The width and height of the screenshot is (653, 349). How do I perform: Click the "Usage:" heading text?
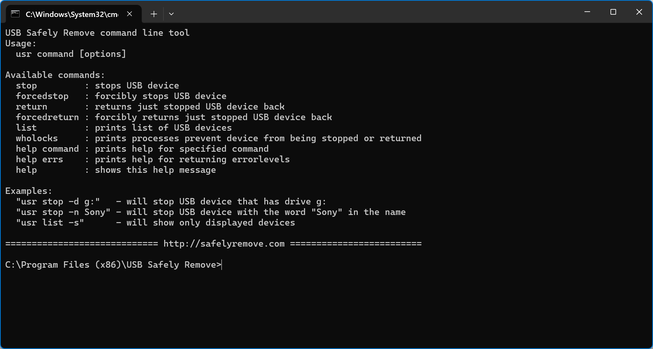coord(21,44)
